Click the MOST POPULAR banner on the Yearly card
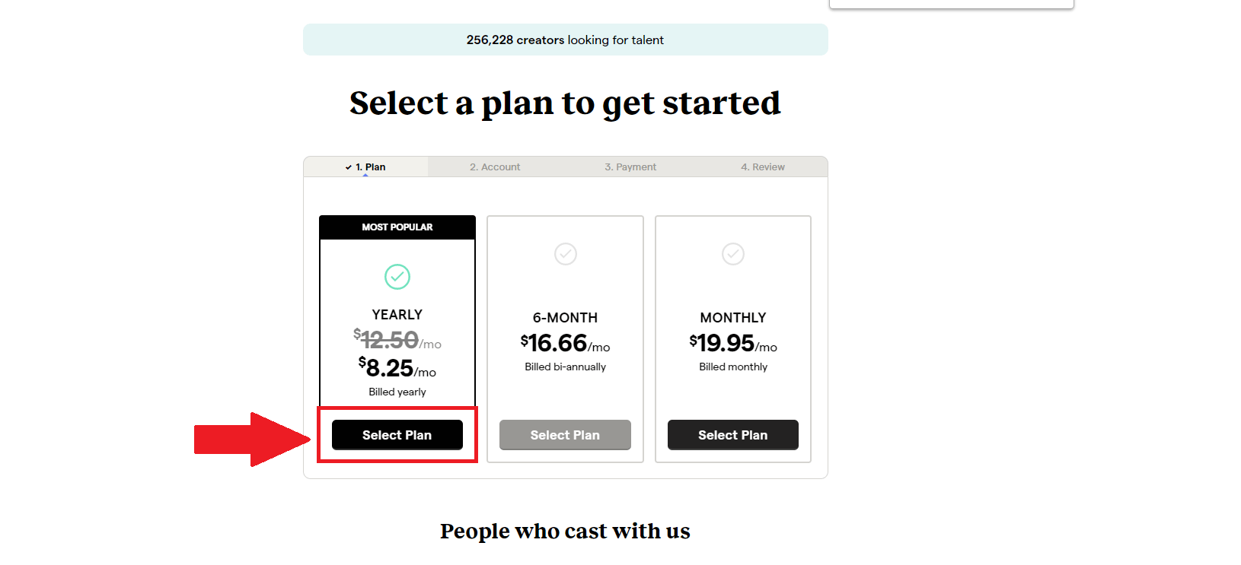Image resolution: width=1241 pixels, height=565 pixels. pyautogui.click(x=397, y=227)
